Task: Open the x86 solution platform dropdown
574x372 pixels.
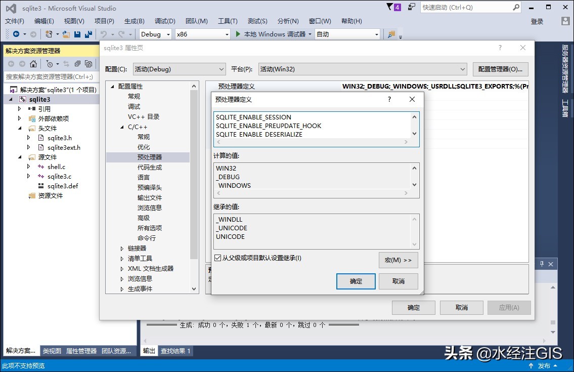Action: click(227, 34)
